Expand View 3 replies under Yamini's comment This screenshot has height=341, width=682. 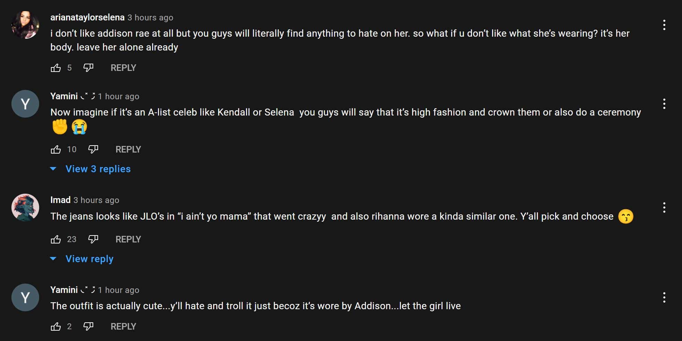(98, 169)
